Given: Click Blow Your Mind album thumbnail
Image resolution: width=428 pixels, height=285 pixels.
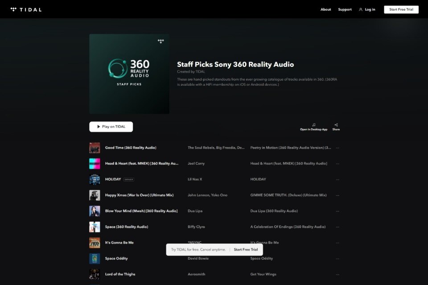Looking at the screenshot, I should [95, 211].
